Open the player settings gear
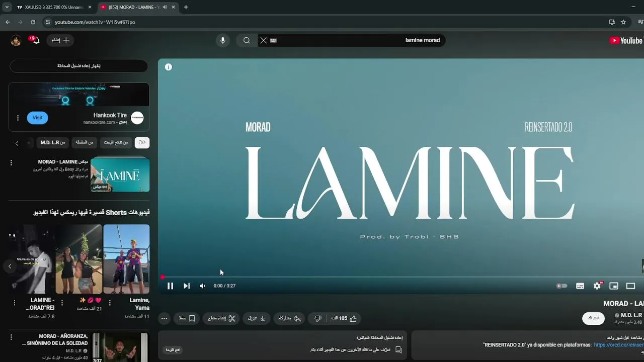This screenshot has height=362, width=644. pos(597,286)
